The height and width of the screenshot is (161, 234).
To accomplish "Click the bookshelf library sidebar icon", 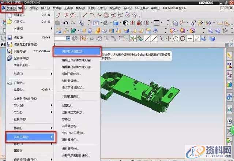I will coord(229,85).
